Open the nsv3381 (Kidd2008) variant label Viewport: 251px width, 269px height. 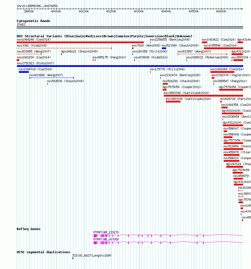[x=32, y=45]
